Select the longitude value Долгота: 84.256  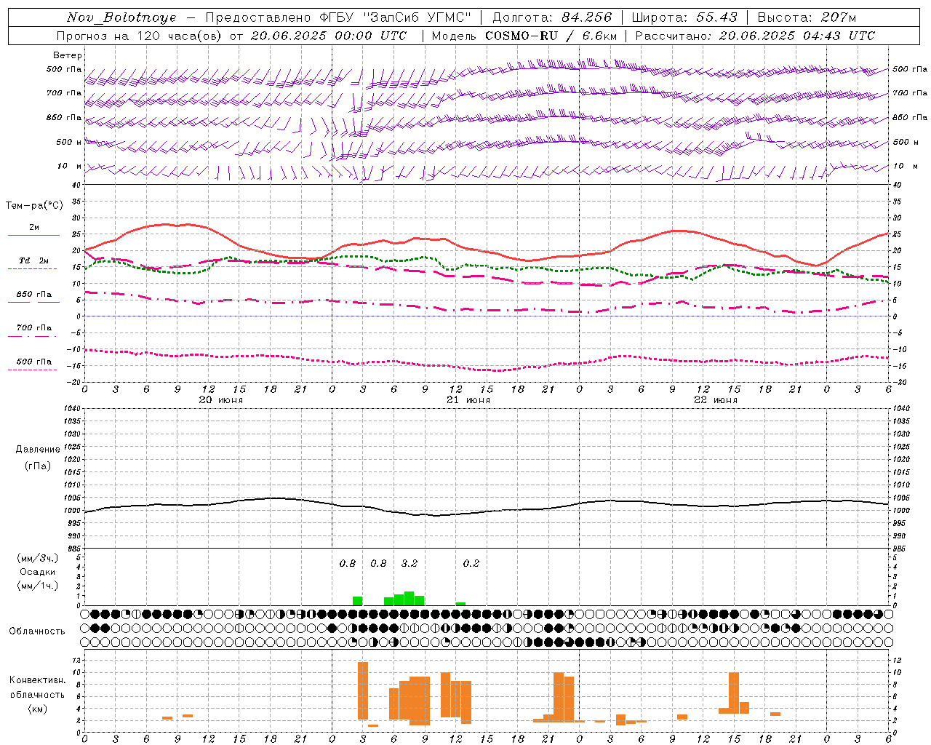(552, 17)
